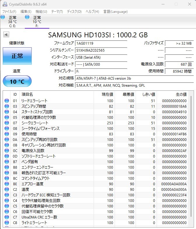The width and height of the screenshot is (196, 229).
Task: Click status icon for 0C 電源投入回数
Action: (7, 151)
